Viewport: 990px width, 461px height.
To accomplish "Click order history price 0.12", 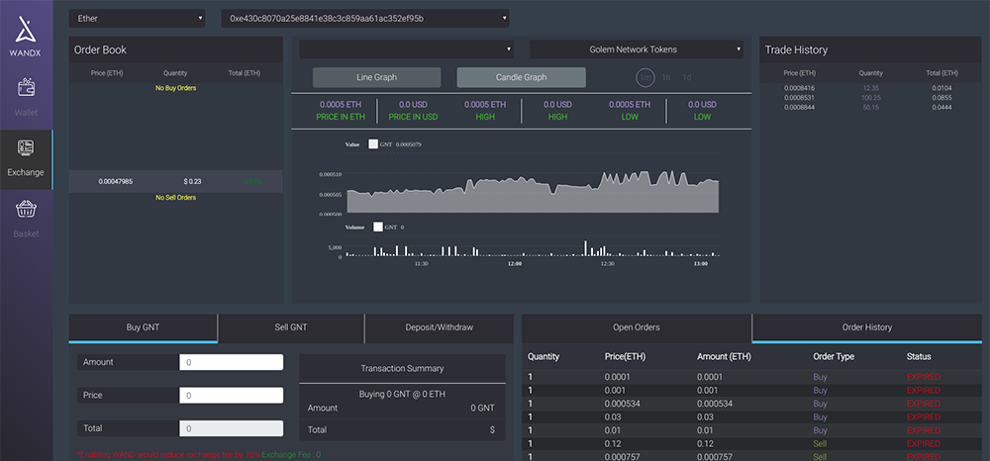I will click(611, 444).
